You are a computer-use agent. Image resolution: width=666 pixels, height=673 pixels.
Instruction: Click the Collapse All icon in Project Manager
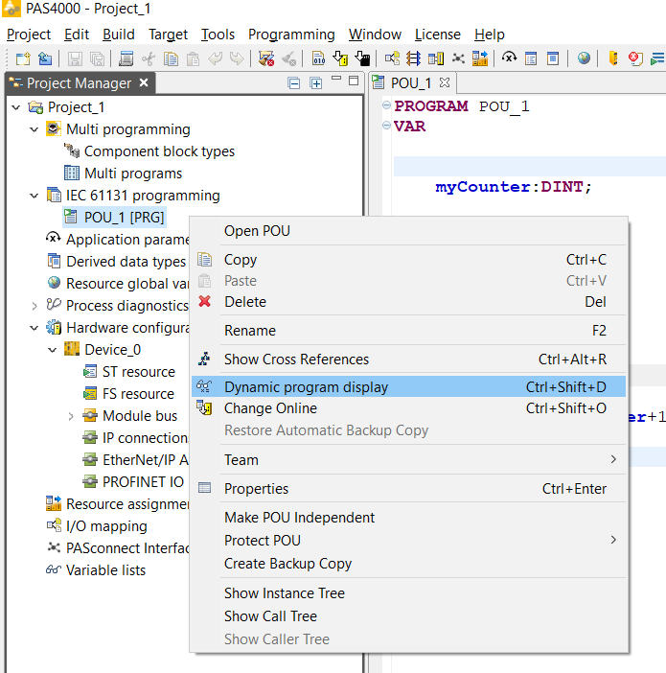[x=294, y=82]
